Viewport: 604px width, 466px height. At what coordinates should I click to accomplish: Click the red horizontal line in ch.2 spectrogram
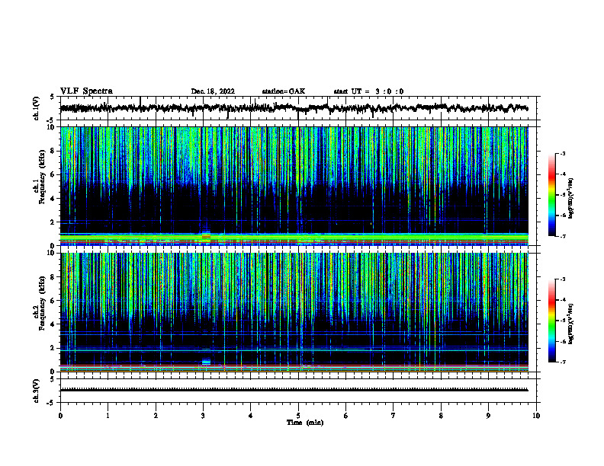294,365
